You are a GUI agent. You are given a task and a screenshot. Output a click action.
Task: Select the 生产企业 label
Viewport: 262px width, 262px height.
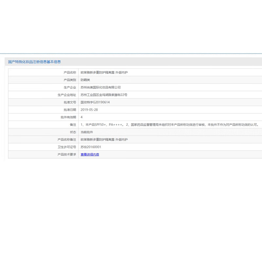tap(70, 87)
